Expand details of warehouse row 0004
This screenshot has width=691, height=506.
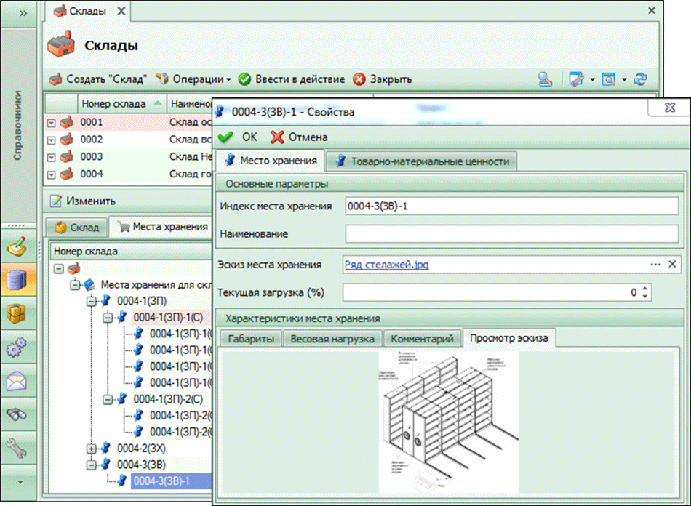[52, 174]
